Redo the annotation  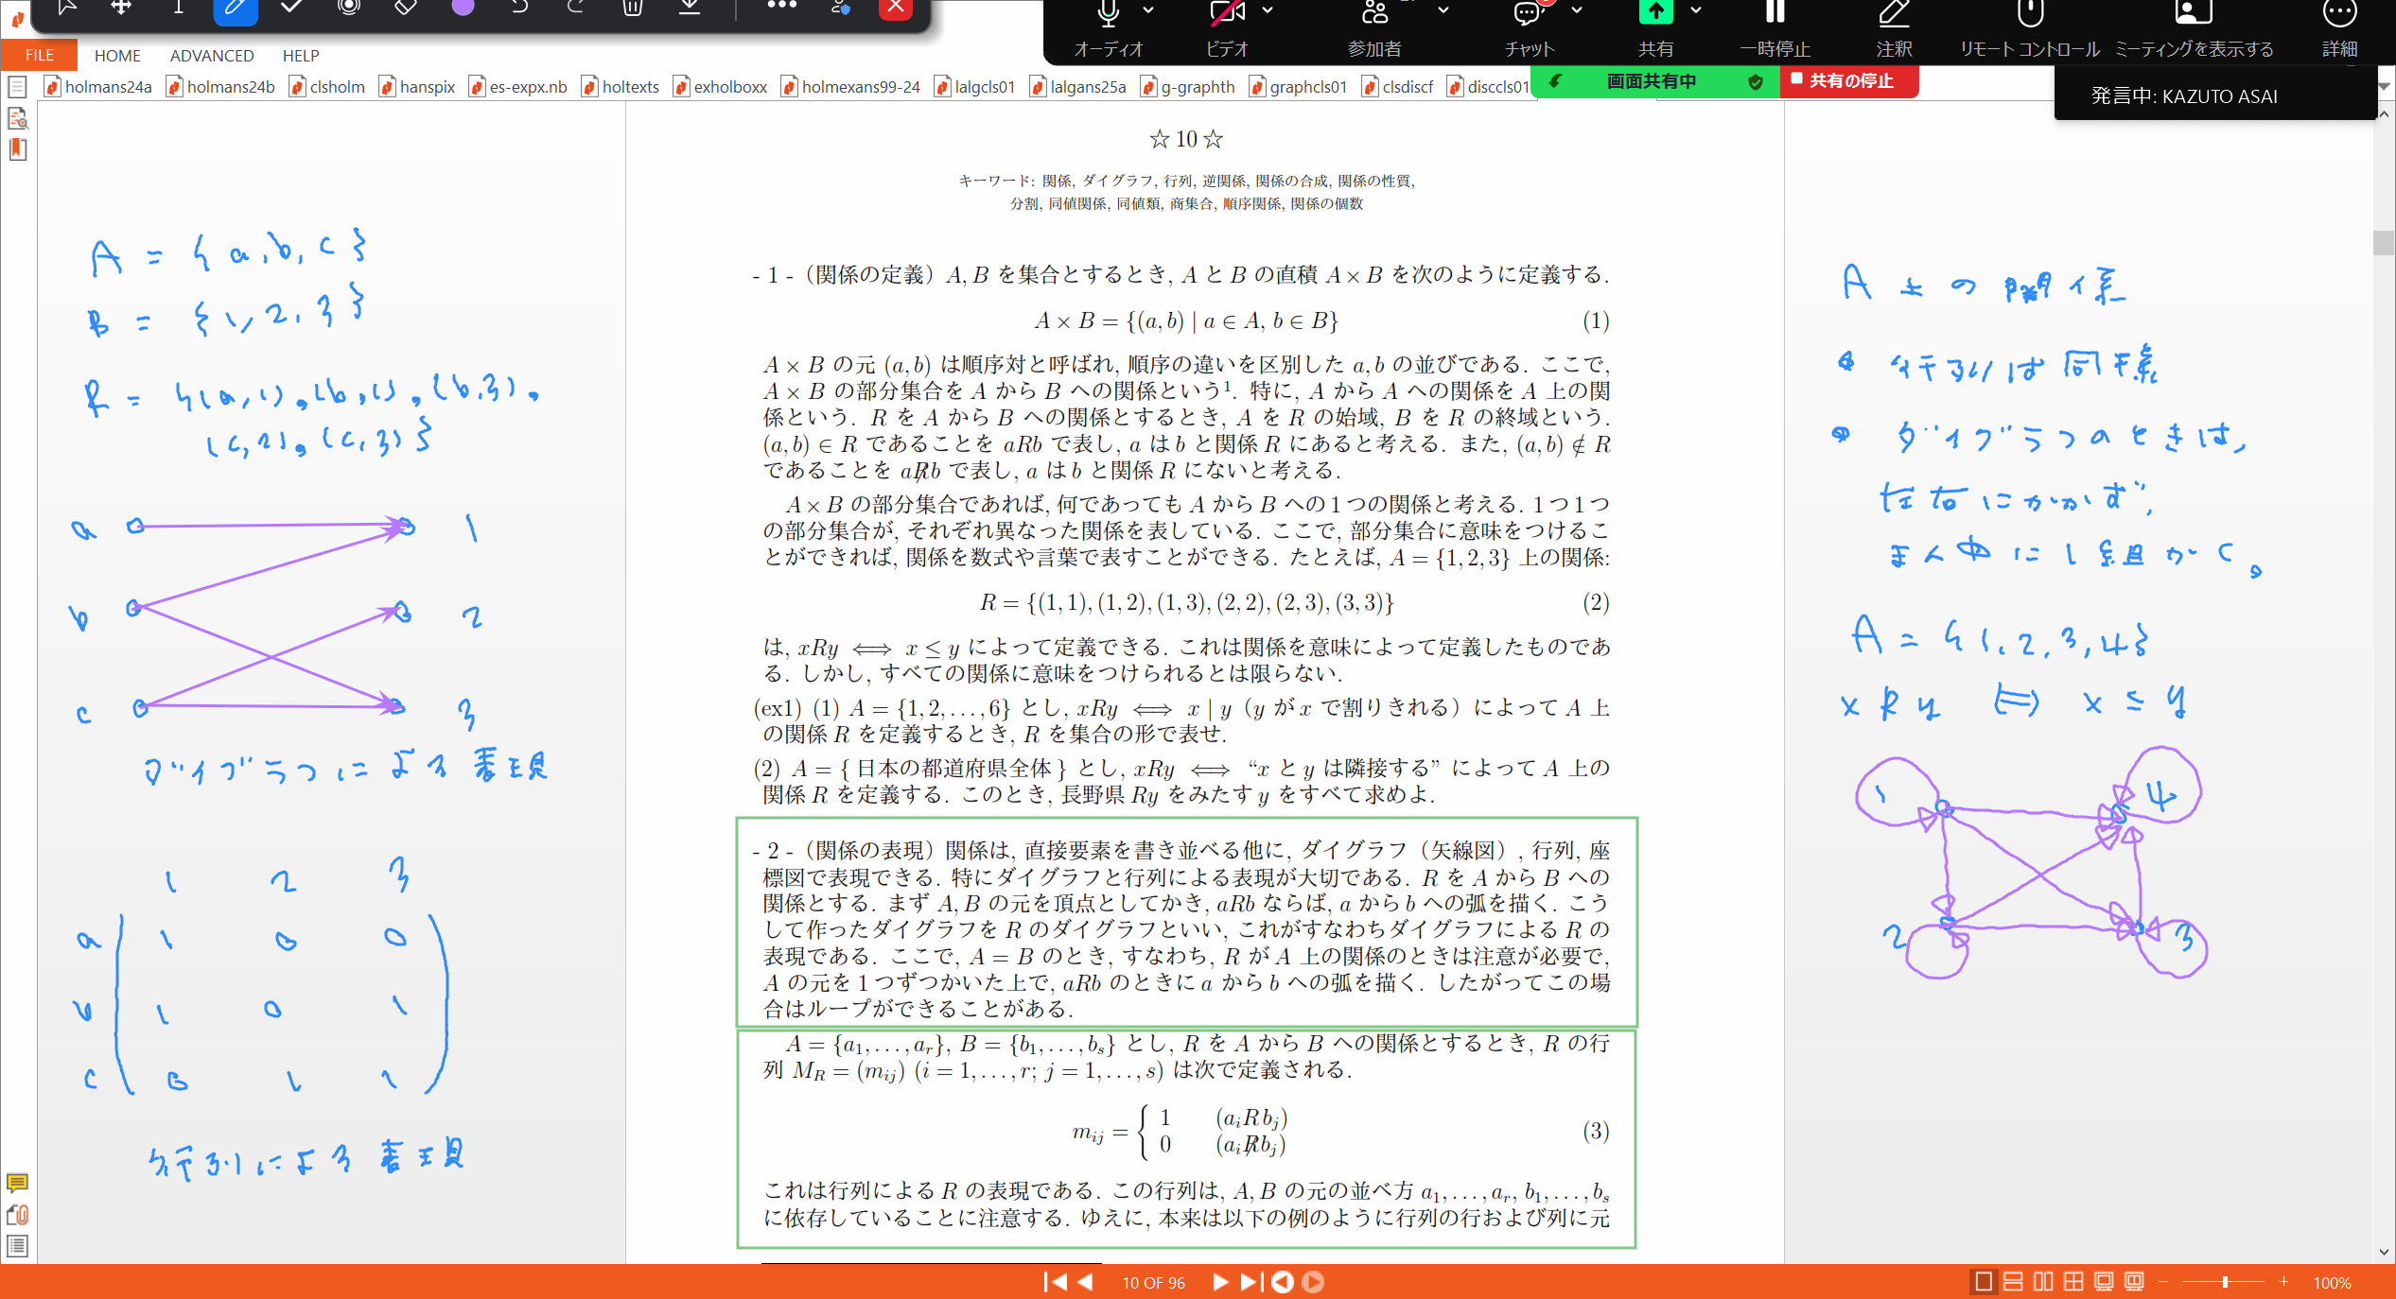coord(576,8)
